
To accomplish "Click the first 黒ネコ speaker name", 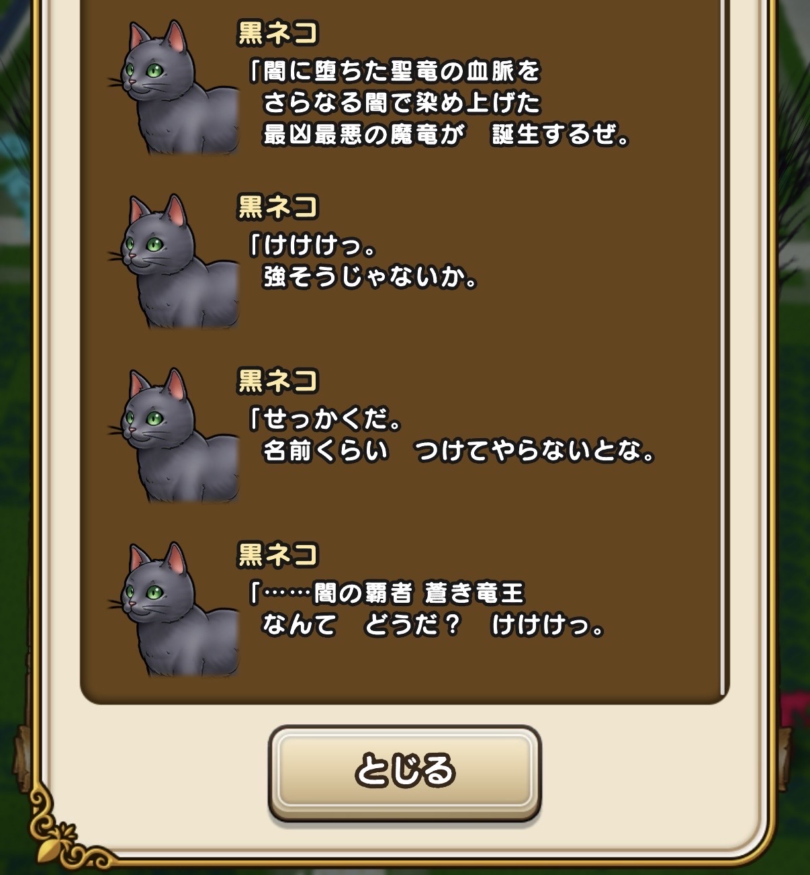I will 277,33.
